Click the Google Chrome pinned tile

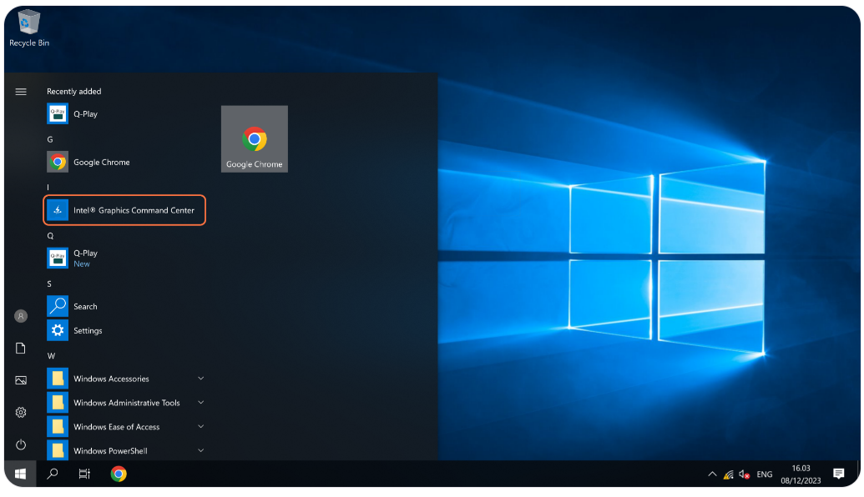255,139
